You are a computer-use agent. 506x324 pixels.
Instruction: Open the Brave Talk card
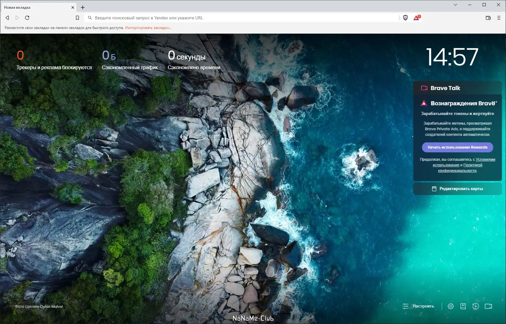[x=457, y=88]
